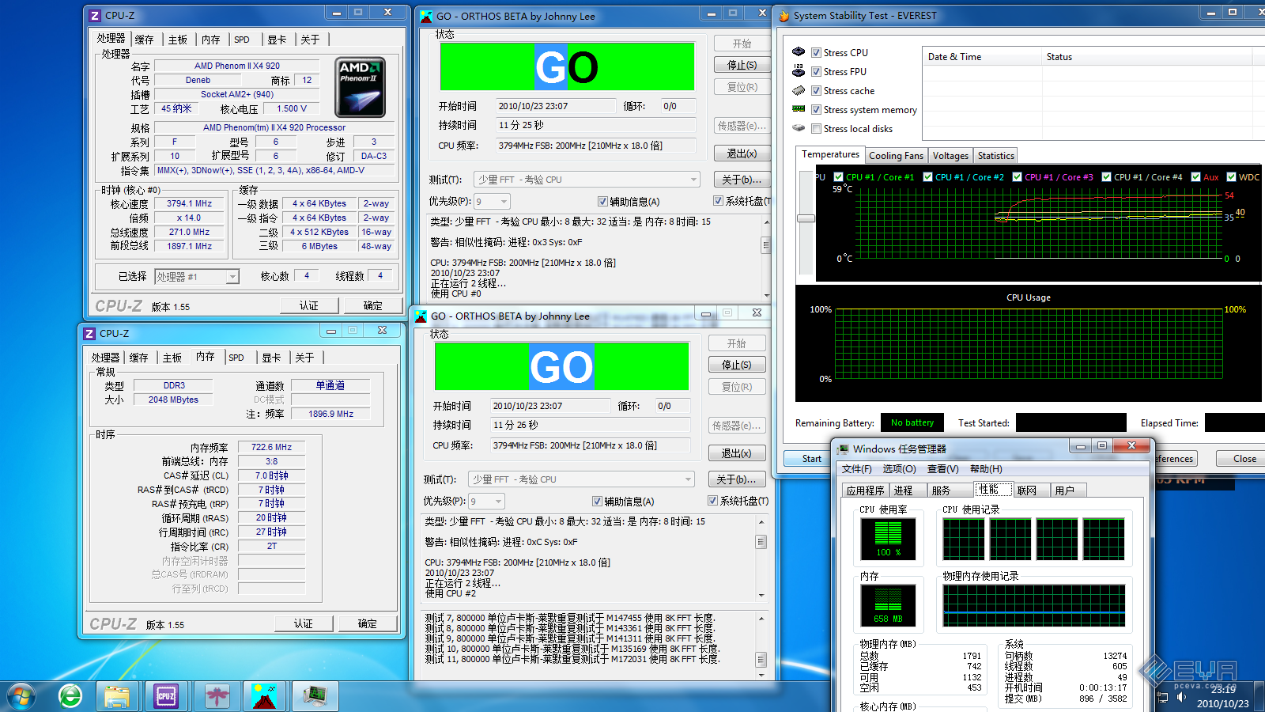Uncheck the Stress cache option

pos(816,91)
